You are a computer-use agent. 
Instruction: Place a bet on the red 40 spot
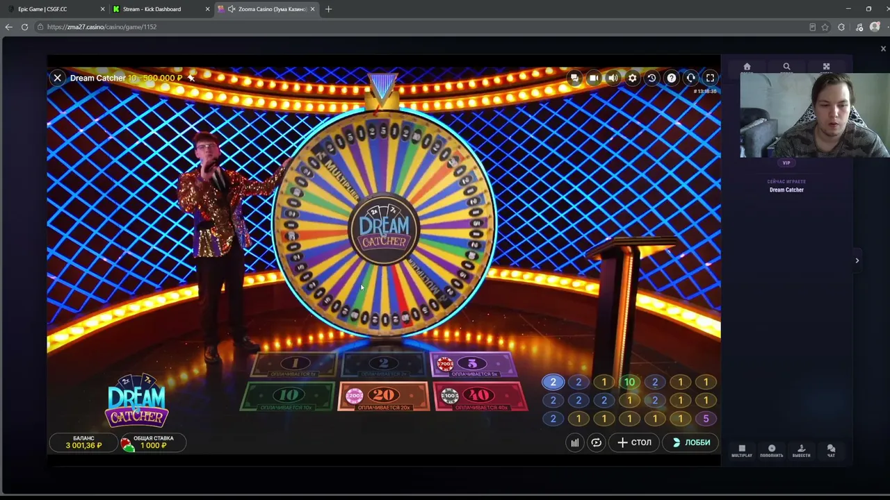(x=480, y=397)
